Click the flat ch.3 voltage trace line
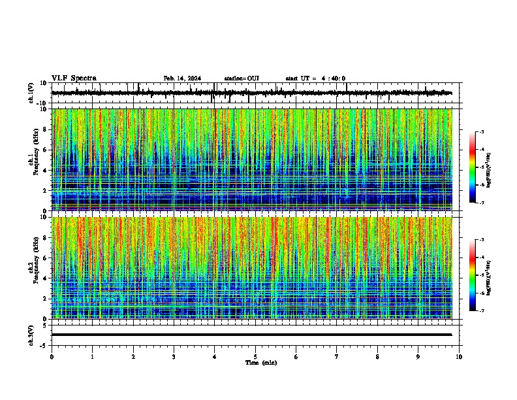Screen dimensions: 517x400 coord(252,335)
